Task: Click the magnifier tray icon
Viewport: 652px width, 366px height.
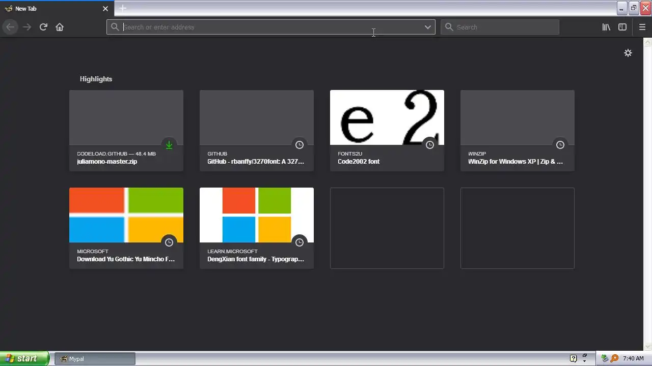Action: (615, 358)
